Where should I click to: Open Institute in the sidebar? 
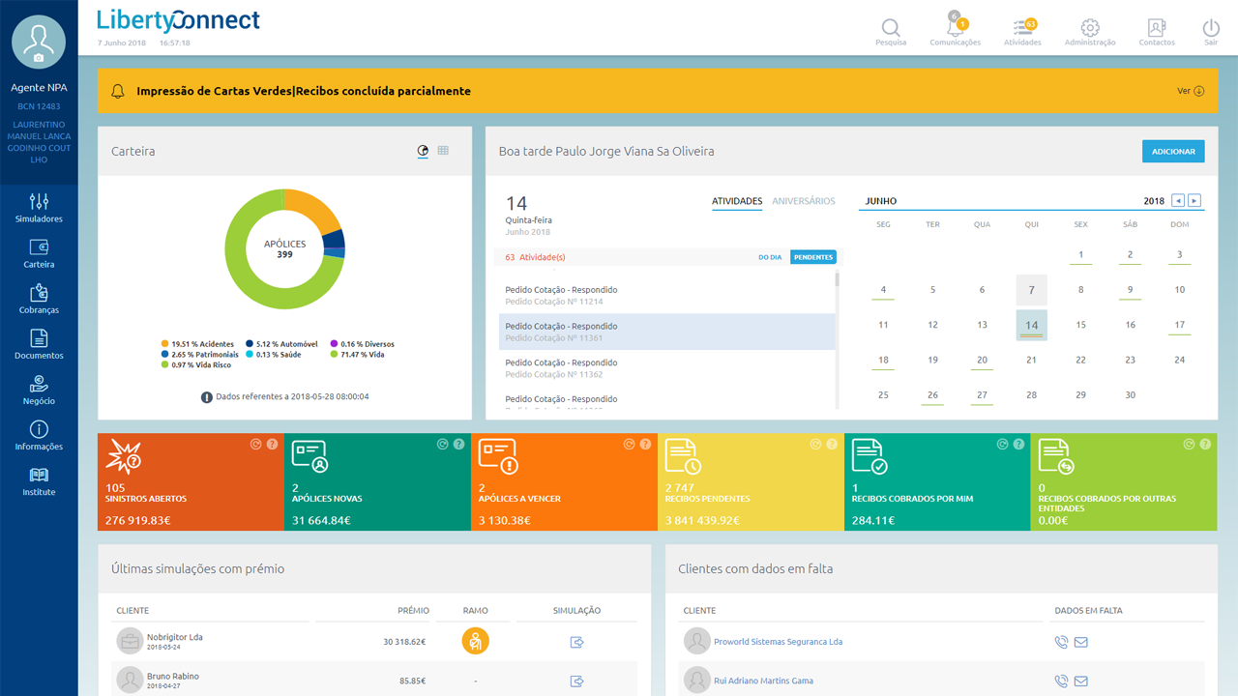point(39,480)
